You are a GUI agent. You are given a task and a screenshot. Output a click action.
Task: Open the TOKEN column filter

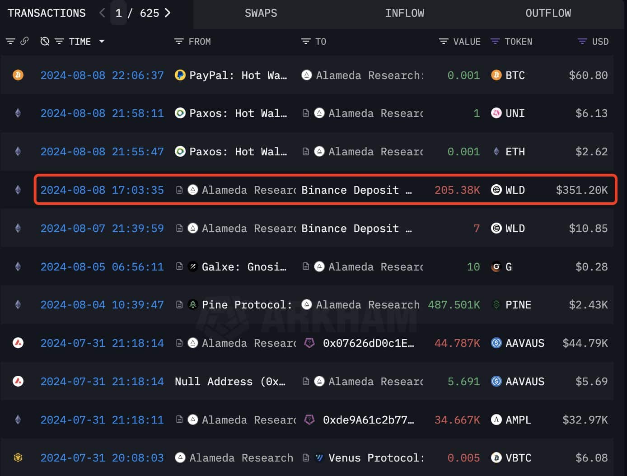pyautogui.click(x=495, y=42)
